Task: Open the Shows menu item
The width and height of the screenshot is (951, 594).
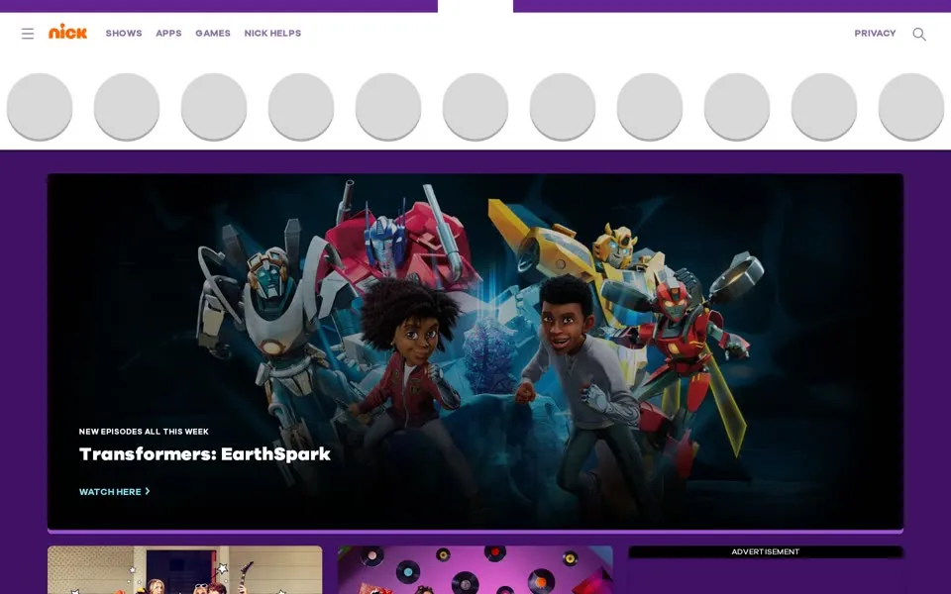Action: point(124,34)
